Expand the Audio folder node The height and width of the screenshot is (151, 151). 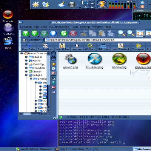[x=26, y=60]
